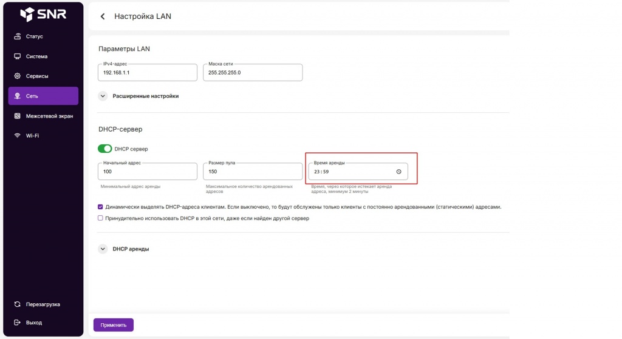Click the Статус sidebar icon
622x339 pixels.
pos(18,36)
